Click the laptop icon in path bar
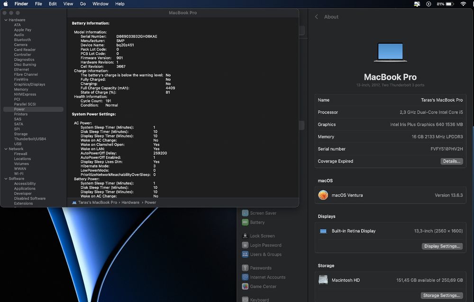This screenshot has height=302, width=474. tap(74, 202)
